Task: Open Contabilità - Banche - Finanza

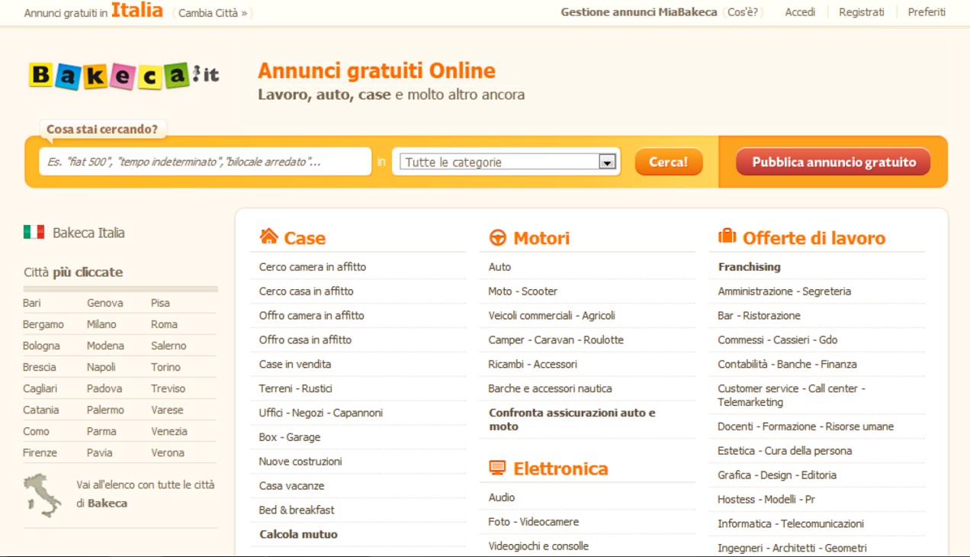Action: coord(787,365)
